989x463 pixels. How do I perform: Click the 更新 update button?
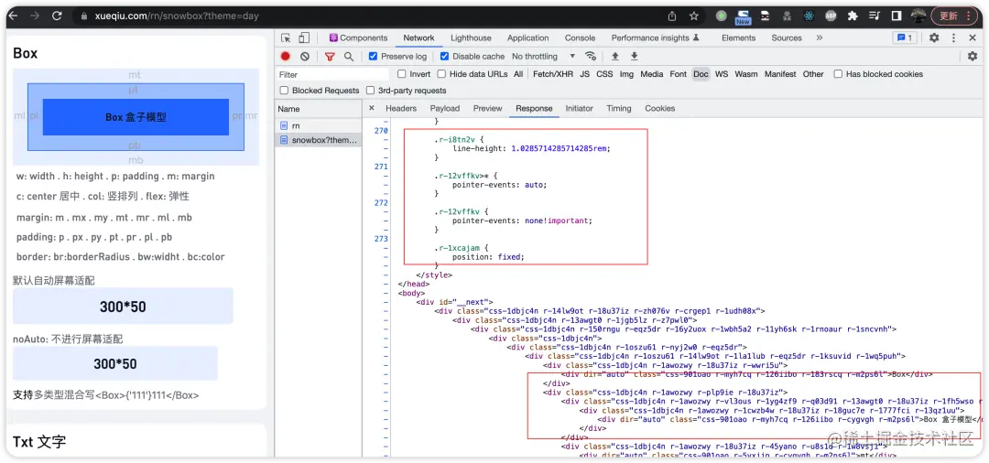(x=953, y=16)
